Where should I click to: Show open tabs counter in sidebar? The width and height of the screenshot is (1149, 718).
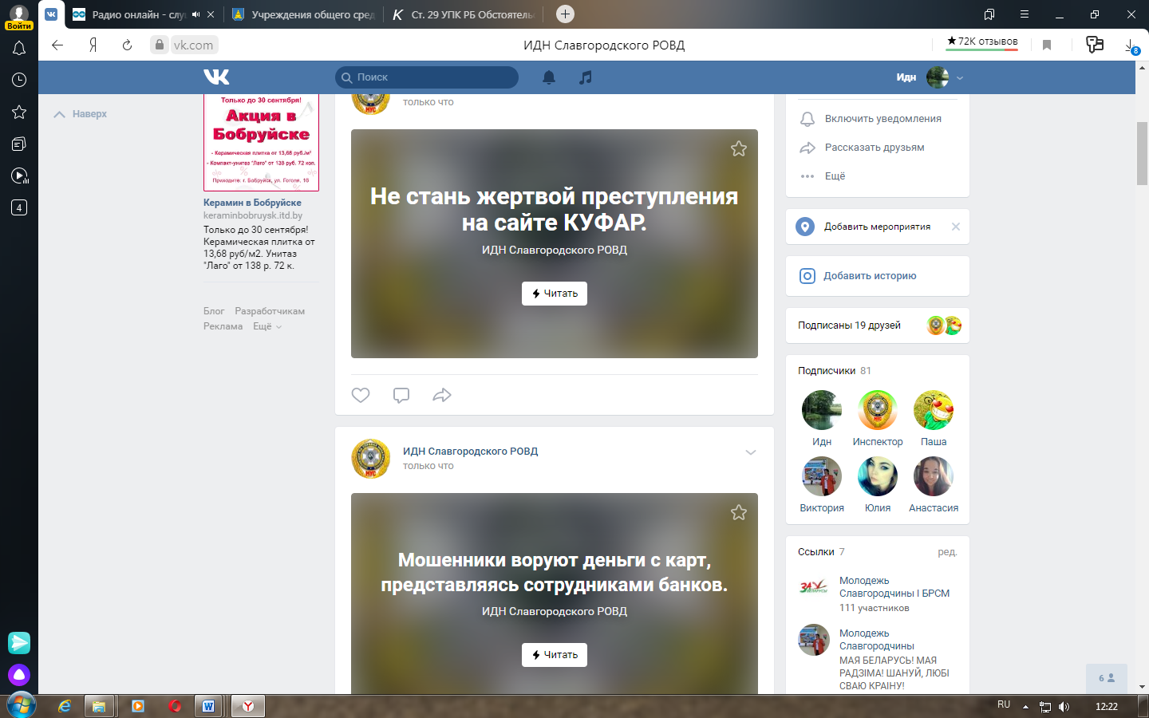[19, 207]
